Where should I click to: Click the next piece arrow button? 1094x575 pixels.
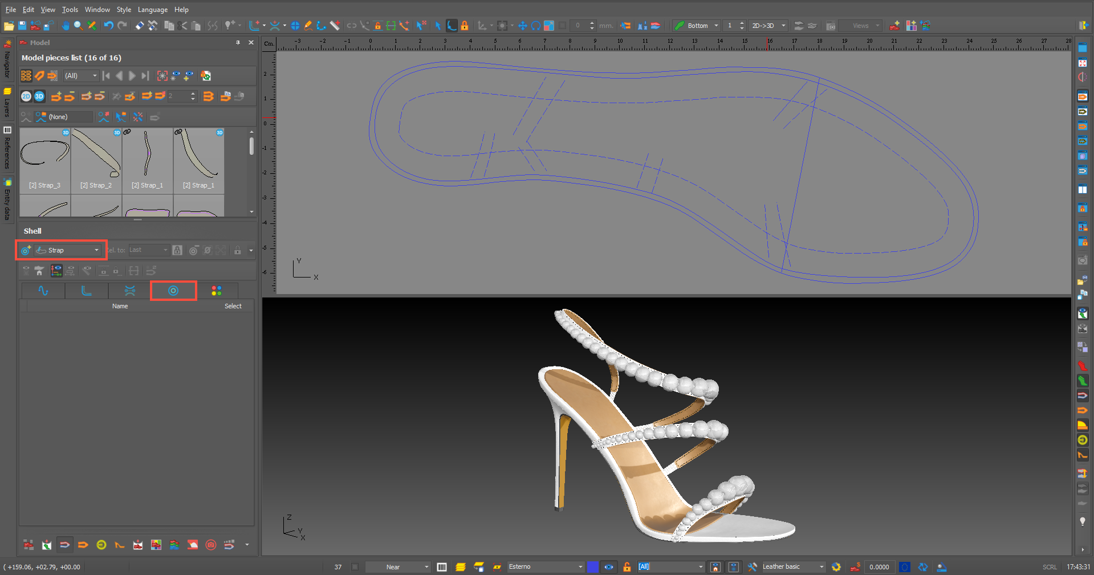(x=132, y=76)
